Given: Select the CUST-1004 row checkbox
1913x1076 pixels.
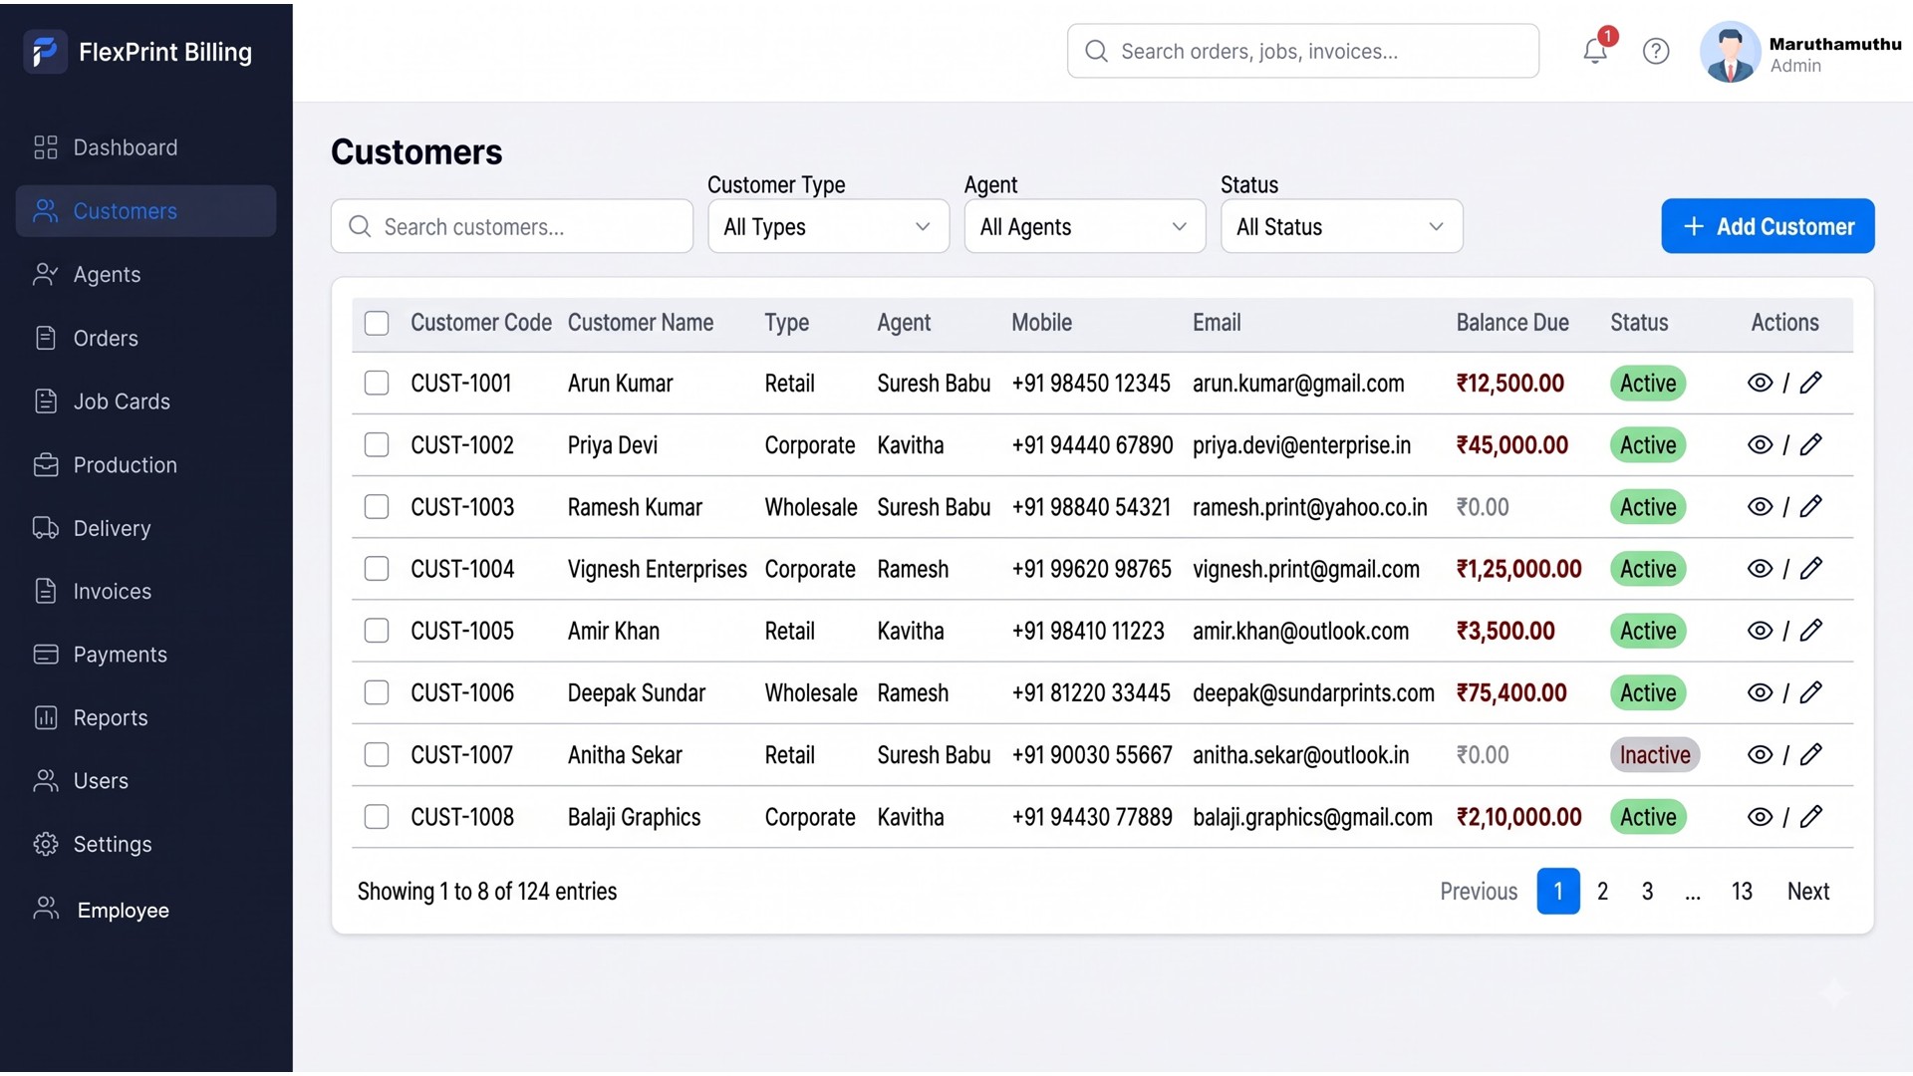Looking at the screenshot, I should 377,568.
